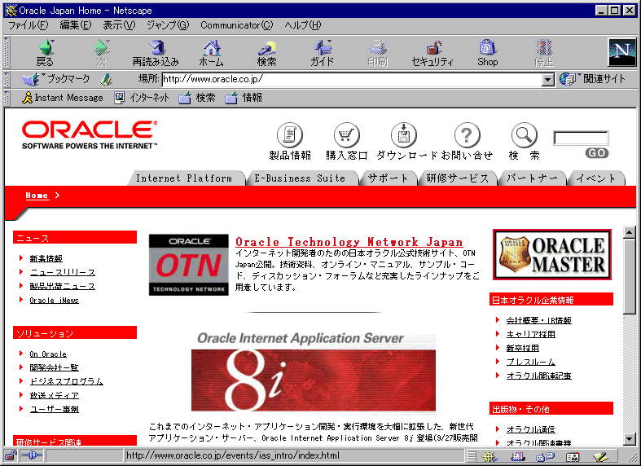Open the 検索 folder on personal toolbar
The width and height of the screenshot is (641, 466).
pos(196,98)
